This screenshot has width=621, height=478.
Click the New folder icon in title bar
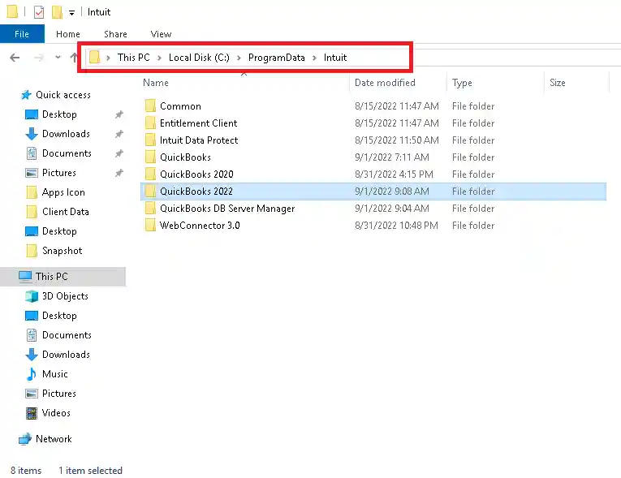pos(57,12)
